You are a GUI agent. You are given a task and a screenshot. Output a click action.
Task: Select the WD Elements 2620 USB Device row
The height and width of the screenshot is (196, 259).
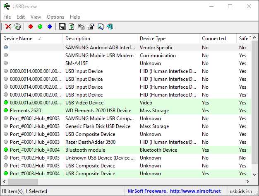coord(98,111)
